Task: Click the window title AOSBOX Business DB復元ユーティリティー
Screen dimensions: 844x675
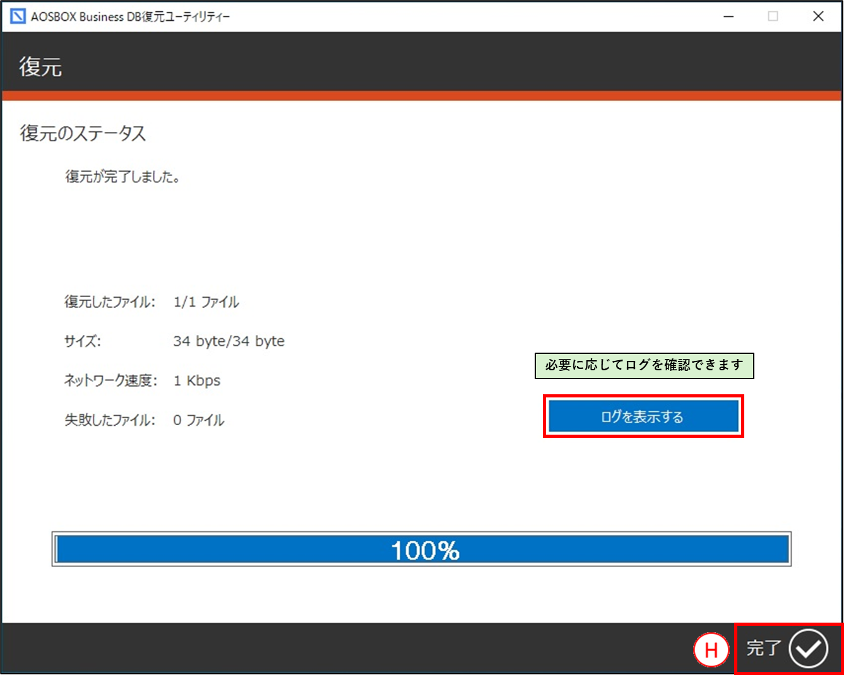Action: pos(131,17)
